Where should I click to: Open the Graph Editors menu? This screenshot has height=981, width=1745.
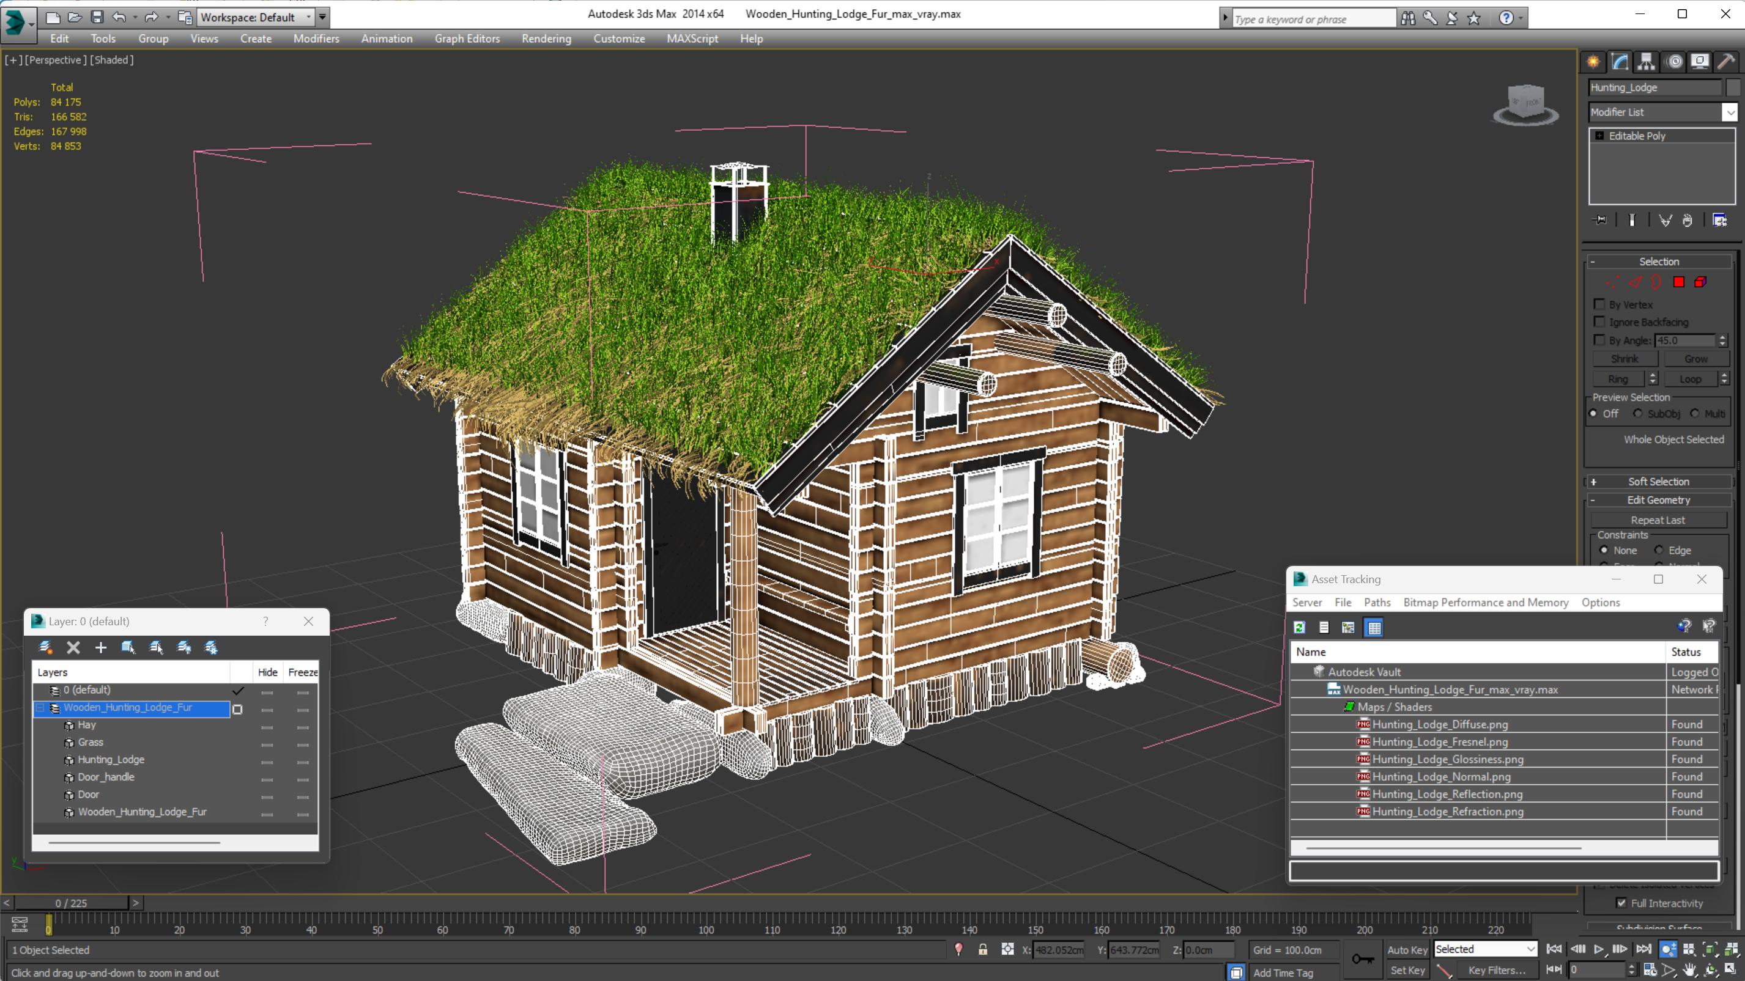click(x=467, y=39)
